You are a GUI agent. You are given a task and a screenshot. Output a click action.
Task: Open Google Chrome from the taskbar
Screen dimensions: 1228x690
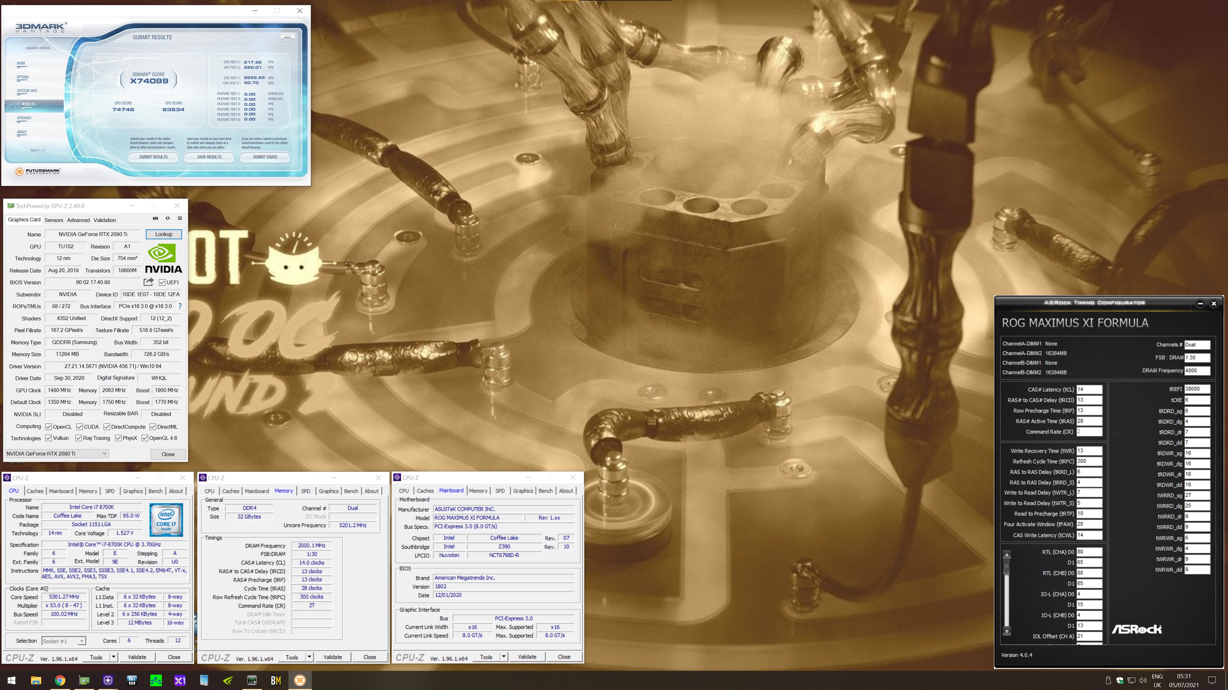click(59, 680)
